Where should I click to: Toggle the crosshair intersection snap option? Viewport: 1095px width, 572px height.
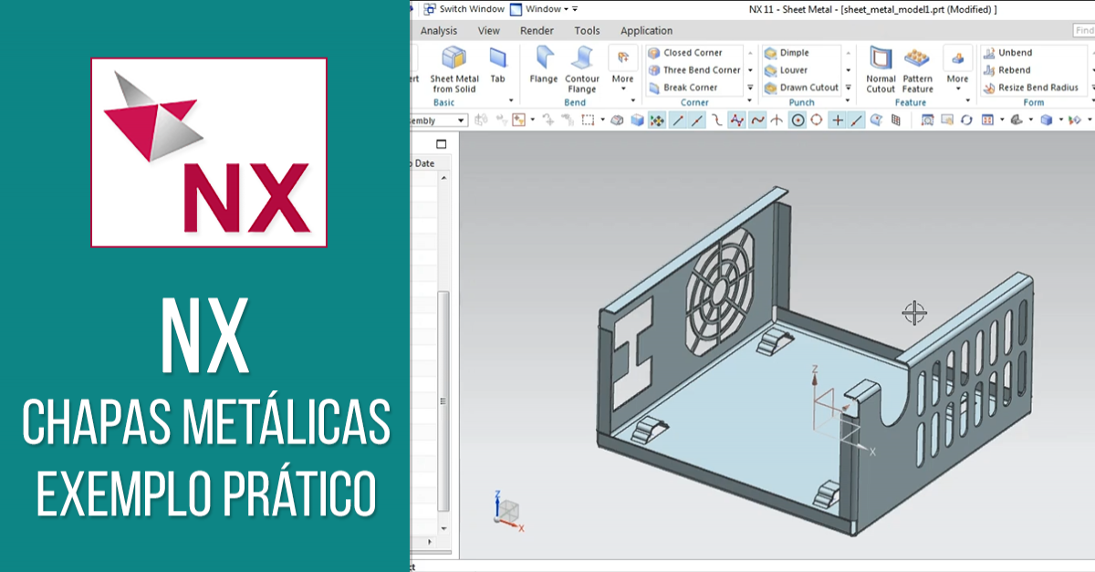point(837,120)
